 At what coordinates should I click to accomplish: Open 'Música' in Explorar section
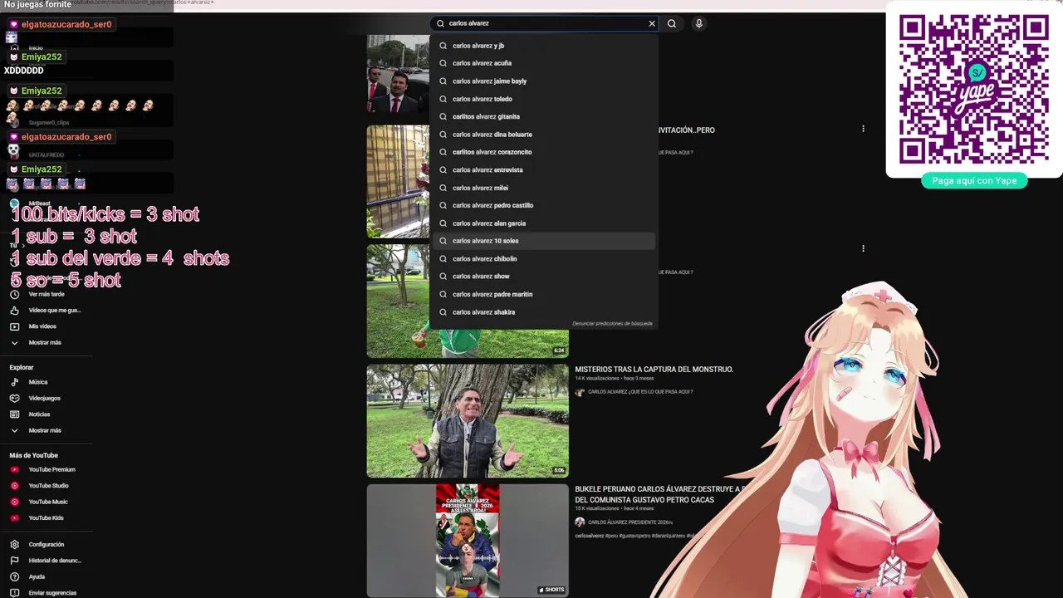pyautogui.click(x=38, y=382)
